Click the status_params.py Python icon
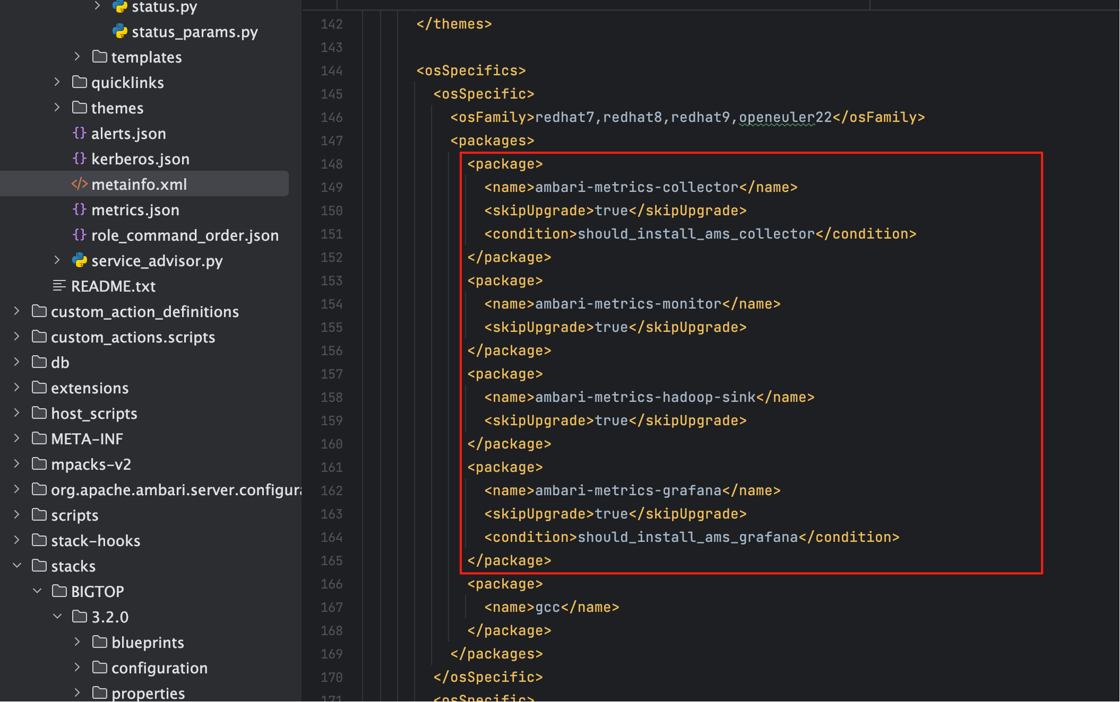This screenshot has height=702, width=1120. pyautogui.click(x=120, y=31)
